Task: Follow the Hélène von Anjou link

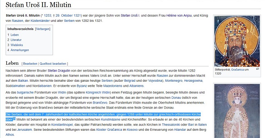Action: [x=179, y=16]
